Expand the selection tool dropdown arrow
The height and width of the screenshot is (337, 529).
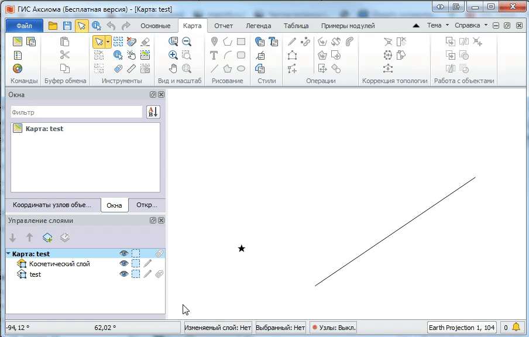[108, 42]
